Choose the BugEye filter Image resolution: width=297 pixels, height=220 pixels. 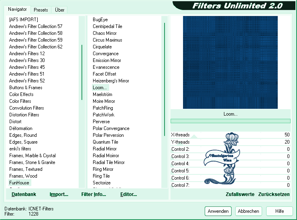(100, 20)
